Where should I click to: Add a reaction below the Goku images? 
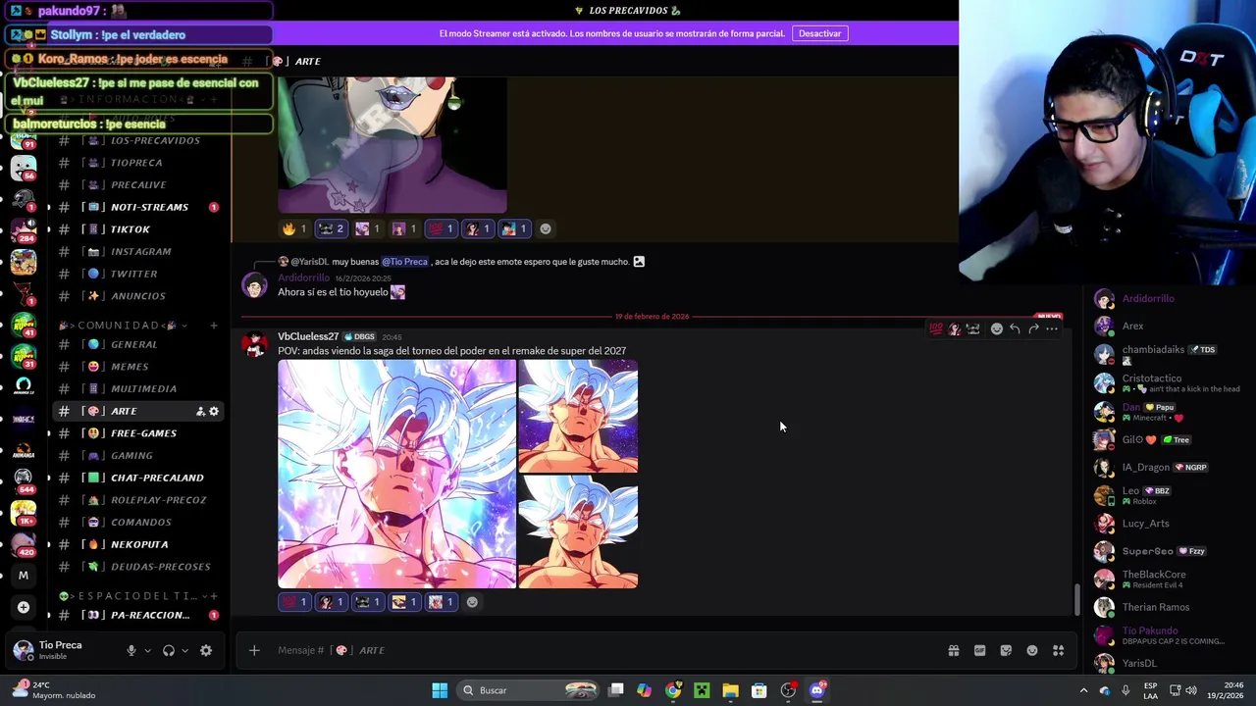tap(472, 602)
